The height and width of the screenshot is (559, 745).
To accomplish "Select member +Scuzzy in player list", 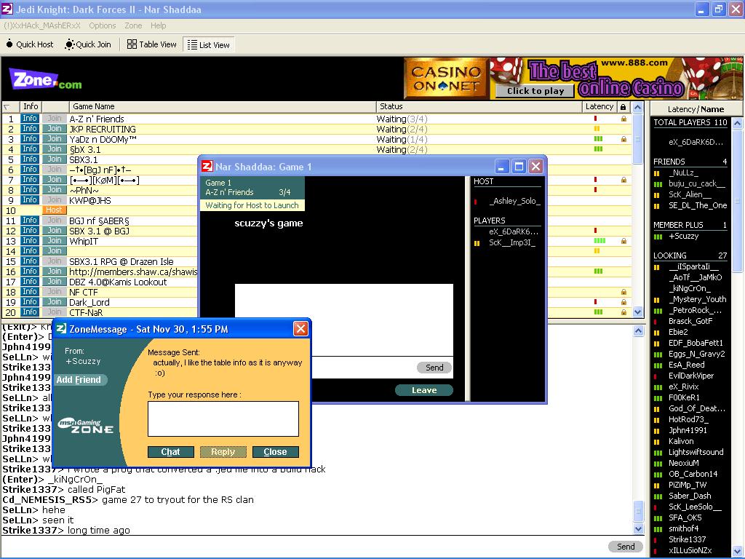I will click(683, 237).
